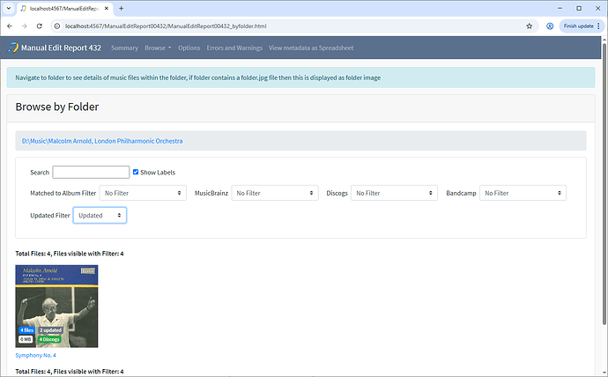Open the Options page

[x=189, y=48]
